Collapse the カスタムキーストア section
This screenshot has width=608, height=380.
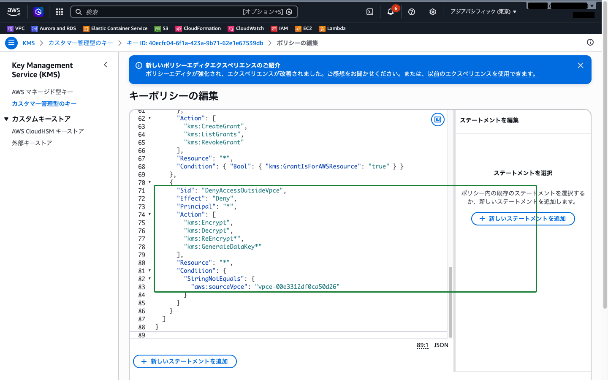pyautogui.click(x=6, y=119)
